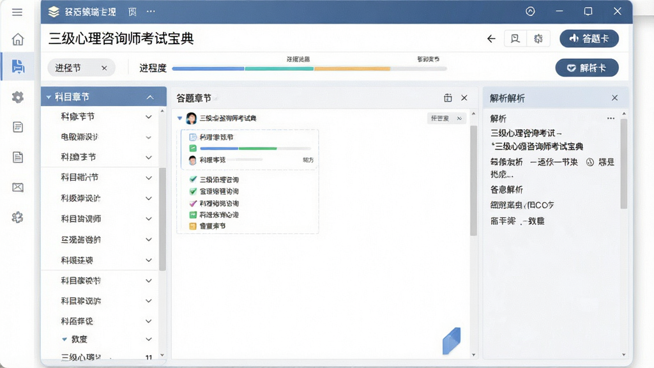Click the 解析卡 button
654x368 pixels.
point(587,68)
